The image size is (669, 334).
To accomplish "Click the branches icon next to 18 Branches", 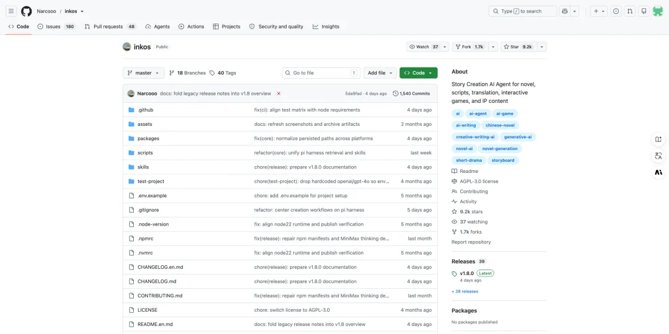I will click(172, 73).
